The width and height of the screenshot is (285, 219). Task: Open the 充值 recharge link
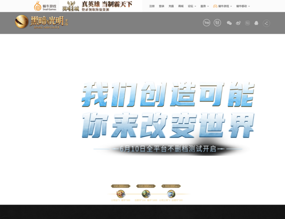pos(171,6)
